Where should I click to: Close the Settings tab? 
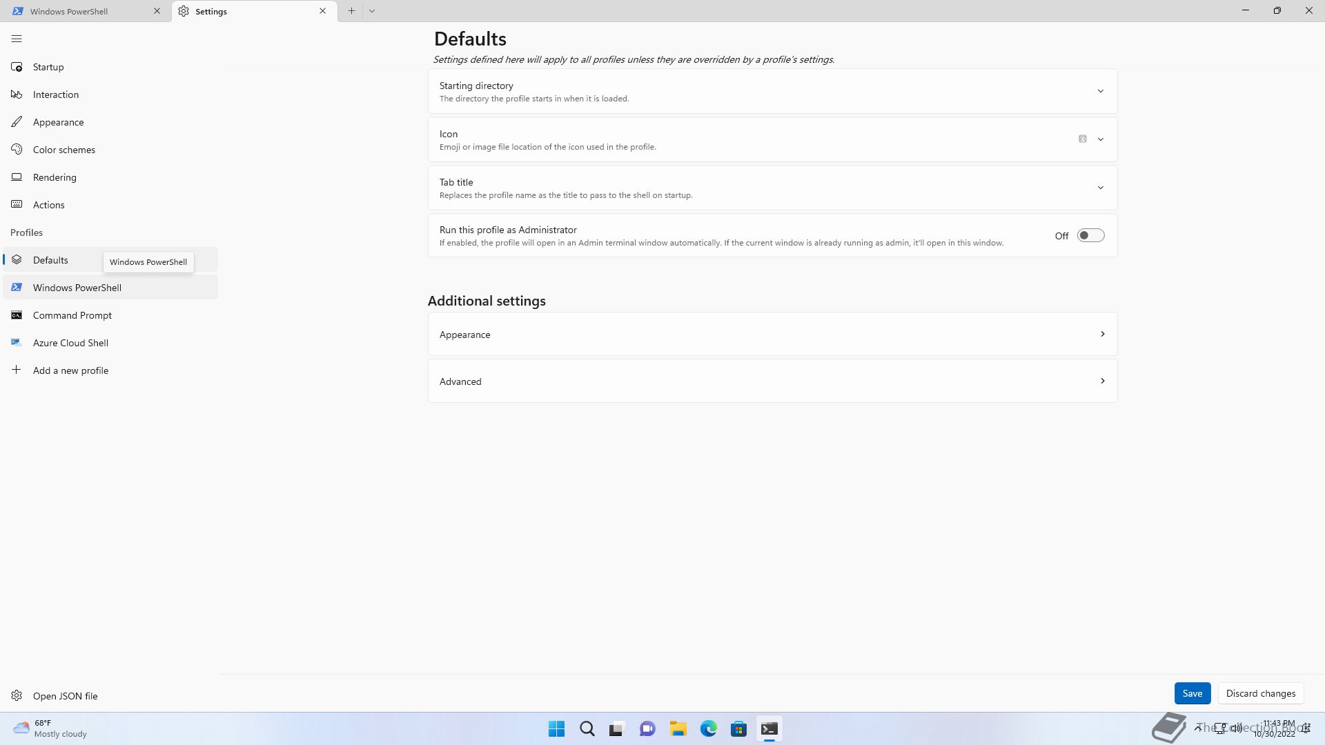click(322, 11)
